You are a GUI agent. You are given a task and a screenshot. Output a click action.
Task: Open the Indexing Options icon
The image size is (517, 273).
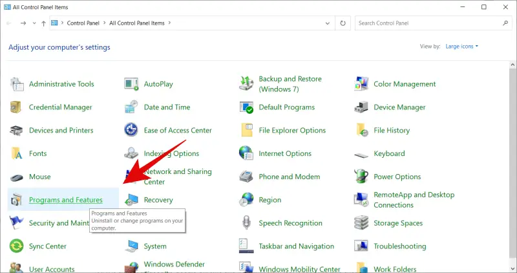point(131,153)
